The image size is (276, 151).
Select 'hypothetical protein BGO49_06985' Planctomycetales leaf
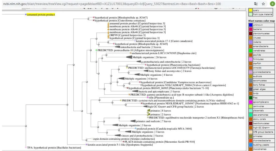(169, 88)
